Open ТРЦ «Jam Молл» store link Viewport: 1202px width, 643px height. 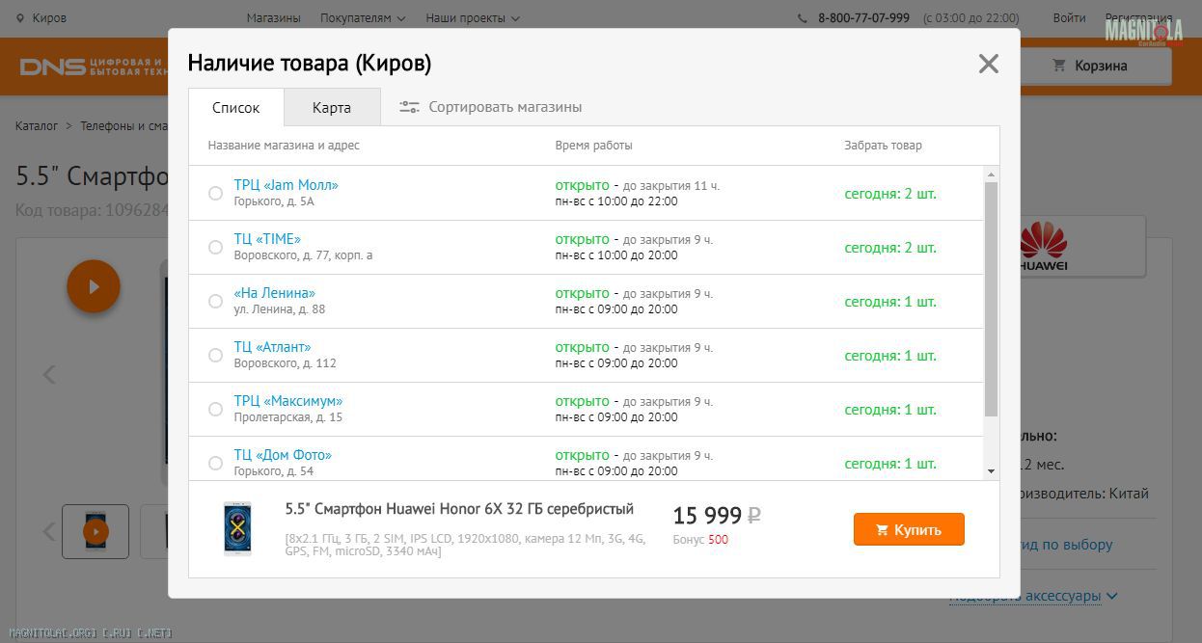tap(287, 185)
